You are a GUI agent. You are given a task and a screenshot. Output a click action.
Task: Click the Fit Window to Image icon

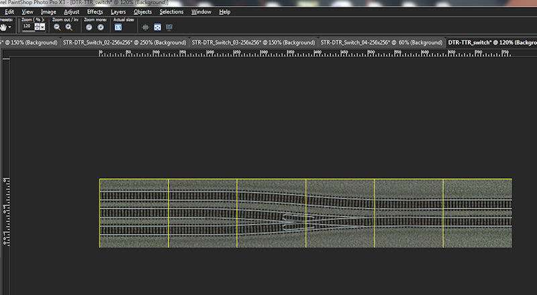click(145, 27)
